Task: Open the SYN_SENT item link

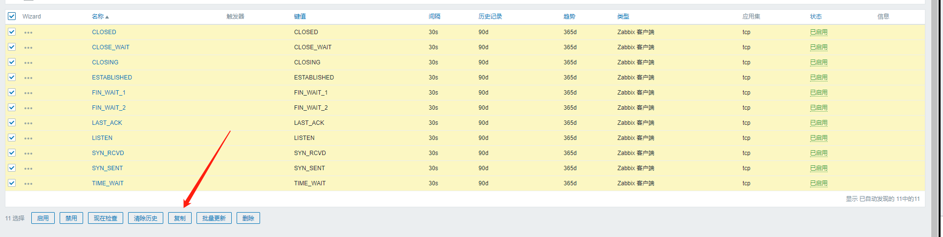Action: point(108,168)
